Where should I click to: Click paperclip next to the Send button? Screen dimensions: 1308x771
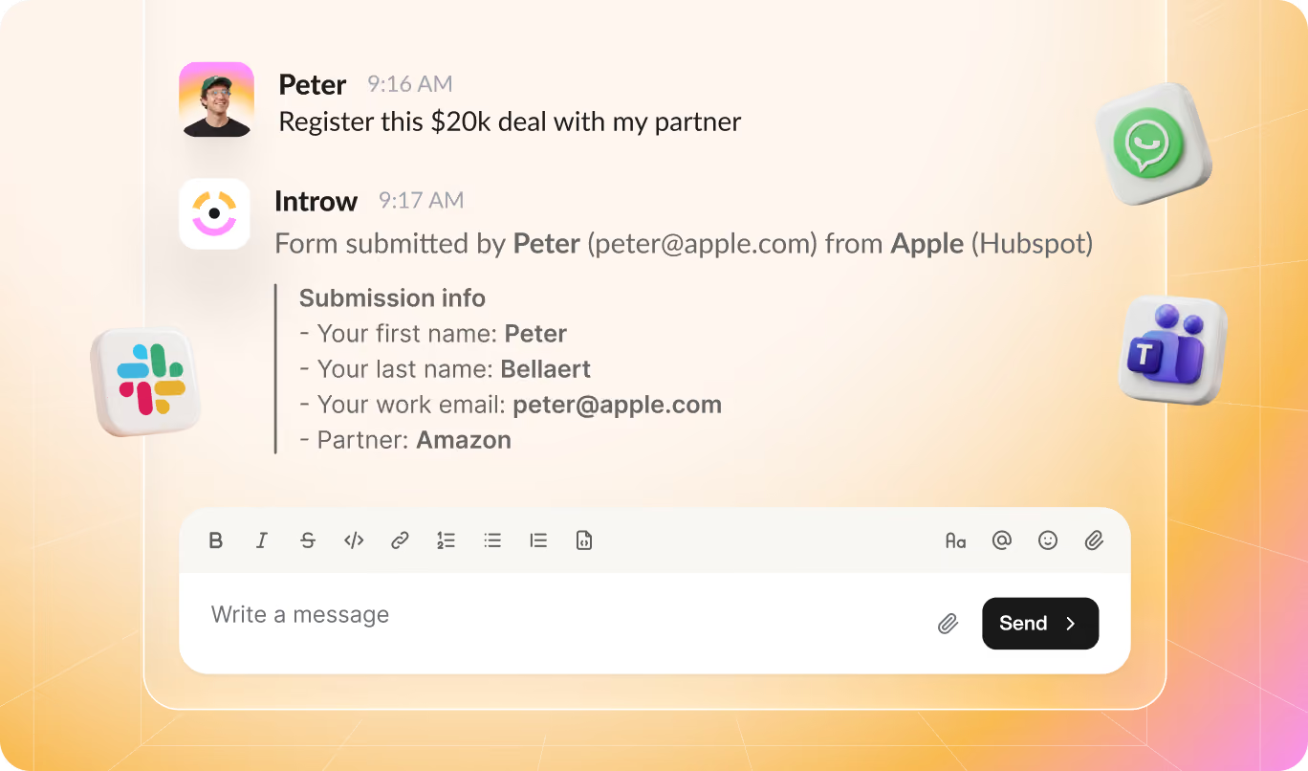(948, 624)
